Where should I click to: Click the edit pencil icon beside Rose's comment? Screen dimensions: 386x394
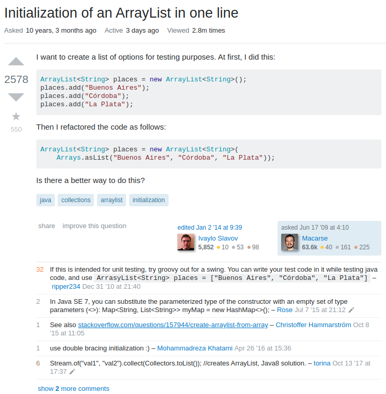(x=351, y=310)
